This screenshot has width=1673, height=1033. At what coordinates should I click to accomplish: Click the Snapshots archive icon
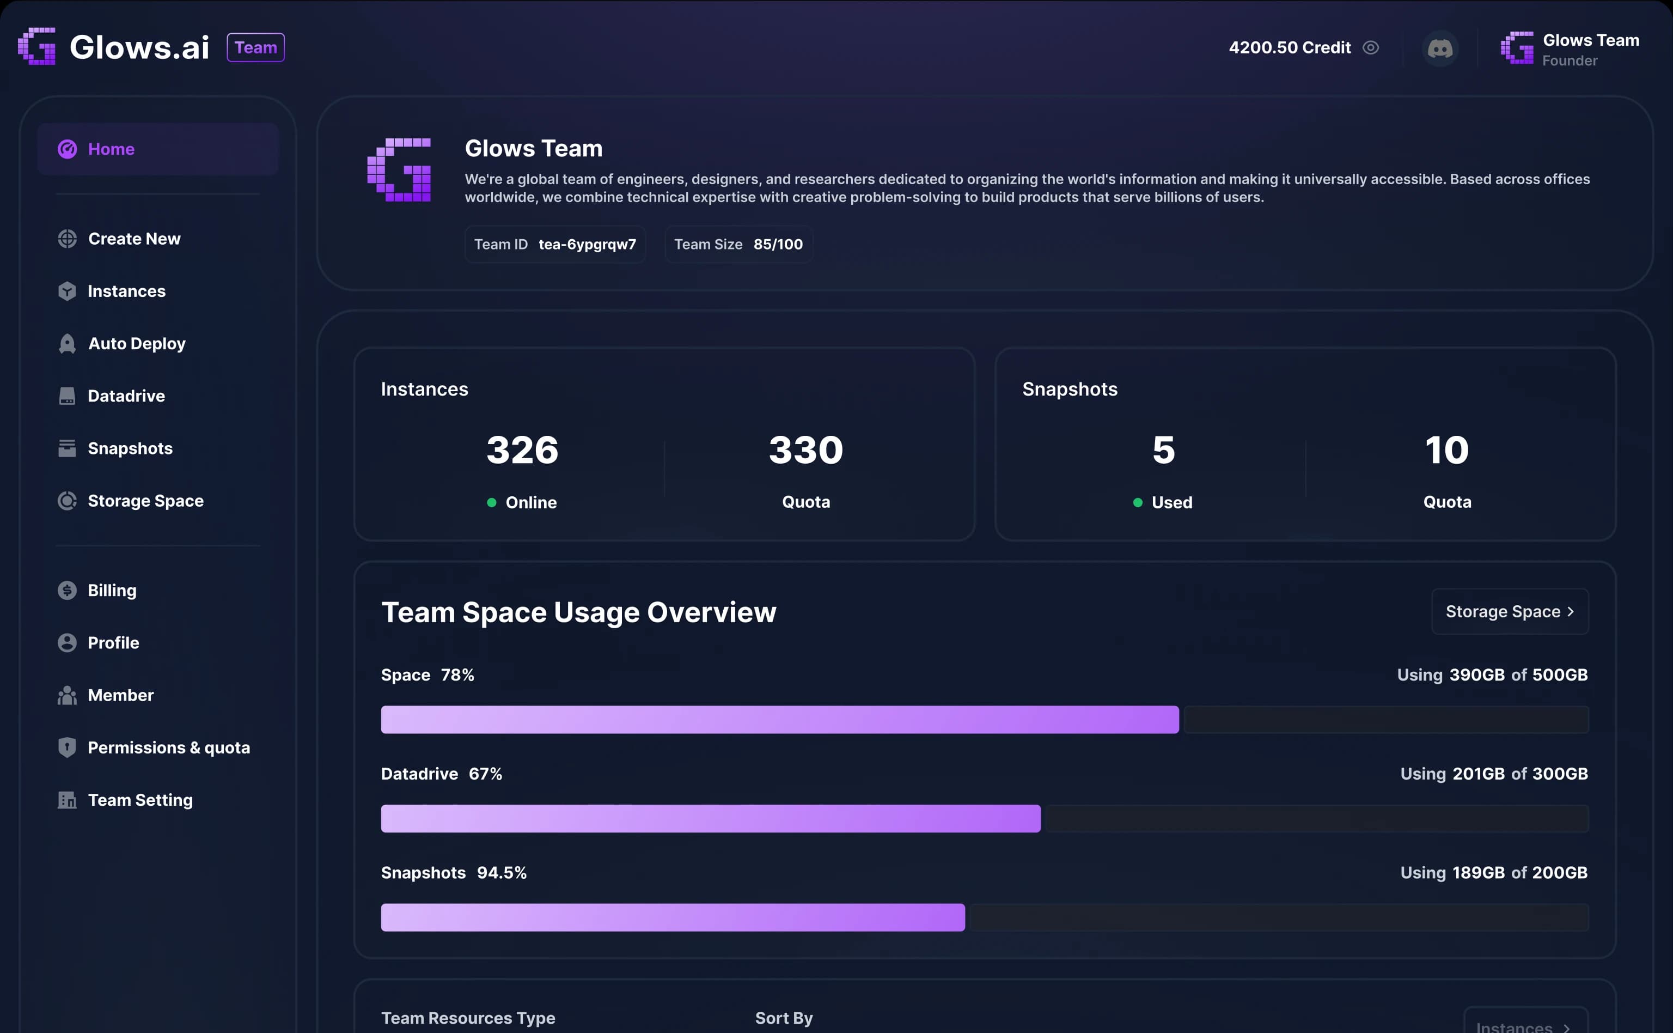[67, 448]
